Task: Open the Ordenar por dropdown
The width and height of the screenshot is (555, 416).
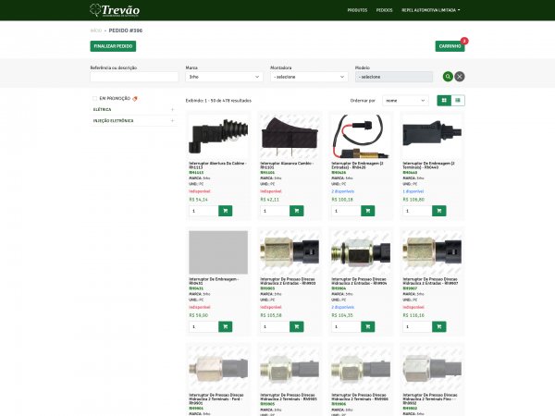Action: click(x=405, y=100)
